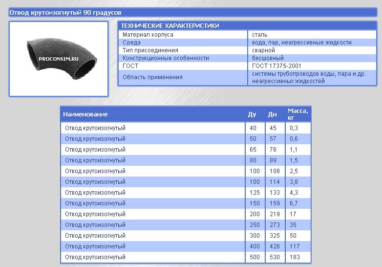
Task: Click the "Материал корпуса" label
Action: 148,35
